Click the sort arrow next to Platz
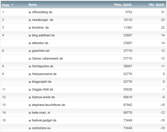 (x=12, y=5)
